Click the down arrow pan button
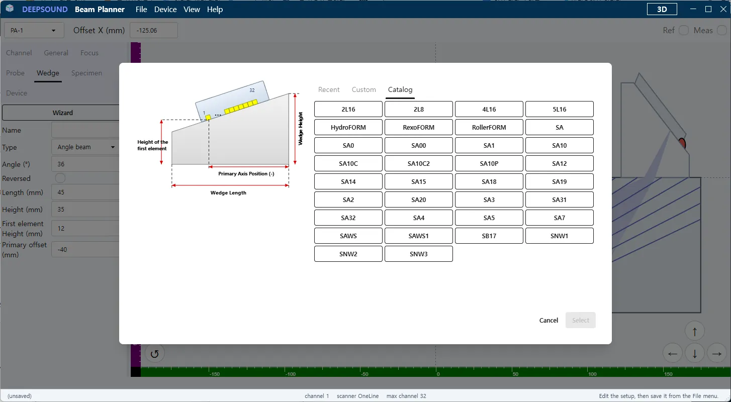This screenshot has width=731, height=402. click(695, 353)
